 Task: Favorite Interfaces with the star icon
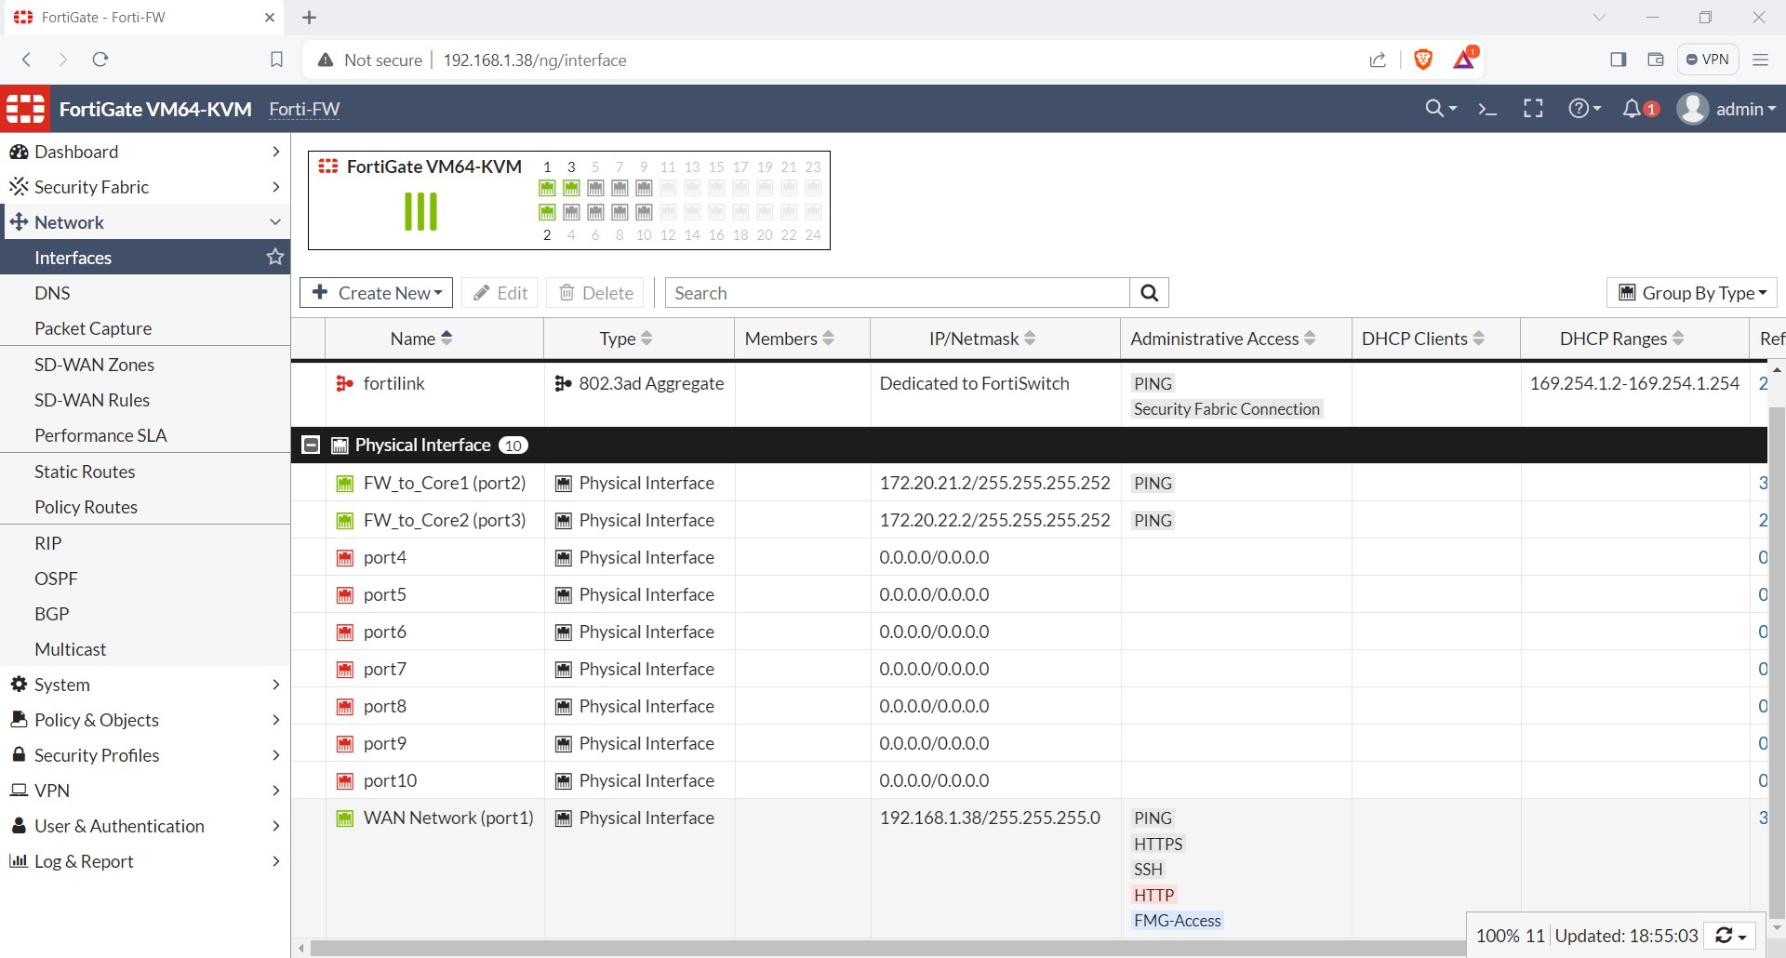coord(275,257)
